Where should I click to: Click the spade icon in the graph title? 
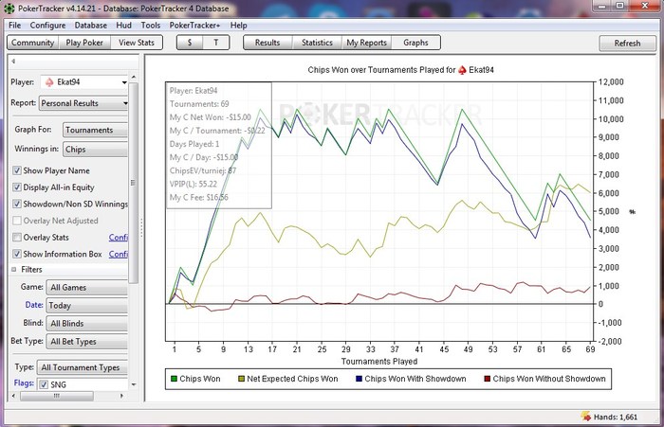pos(463,70)
